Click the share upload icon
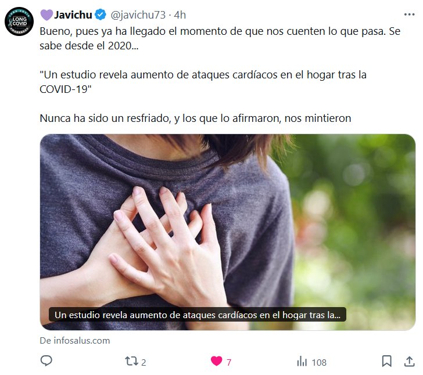The height and width of the screenshot is (375, 423). [x=409, y=361]
